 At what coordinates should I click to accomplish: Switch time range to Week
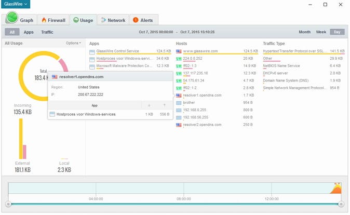(321, 32)
